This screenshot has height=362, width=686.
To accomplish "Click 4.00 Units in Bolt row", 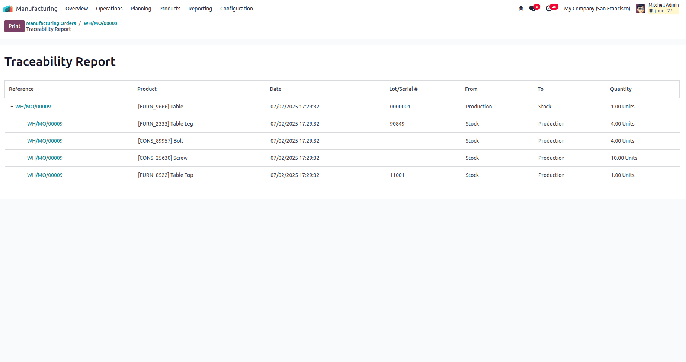I will tap(623, 141).
